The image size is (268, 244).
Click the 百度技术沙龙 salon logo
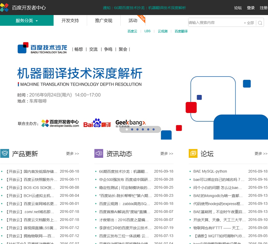pyautogui.click(x=42, y=48)
